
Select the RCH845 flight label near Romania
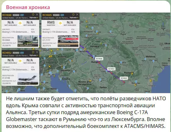pos(124,78)
